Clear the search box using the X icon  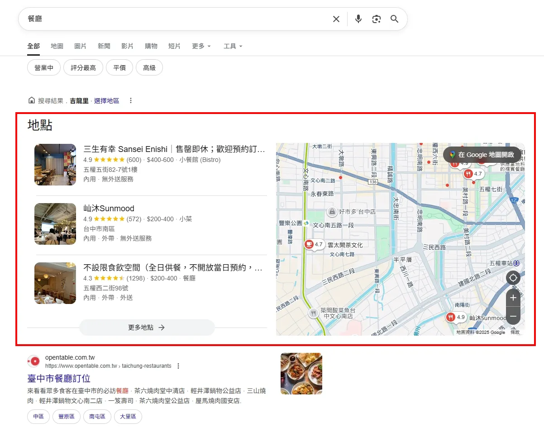[336, 19]
